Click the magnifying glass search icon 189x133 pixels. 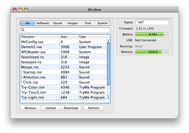click(23, 30)
